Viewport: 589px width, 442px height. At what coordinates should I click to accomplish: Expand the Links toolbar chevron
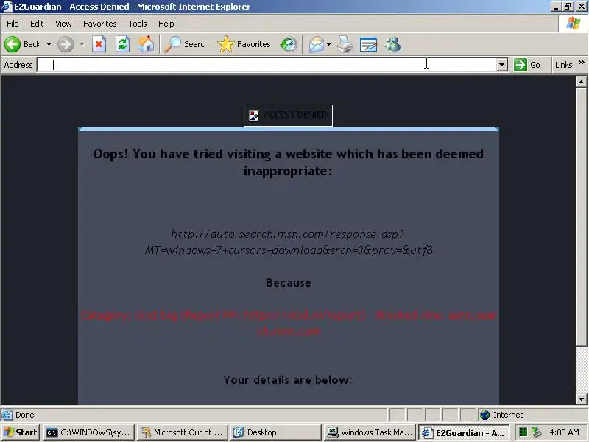[x=582, y=63]
